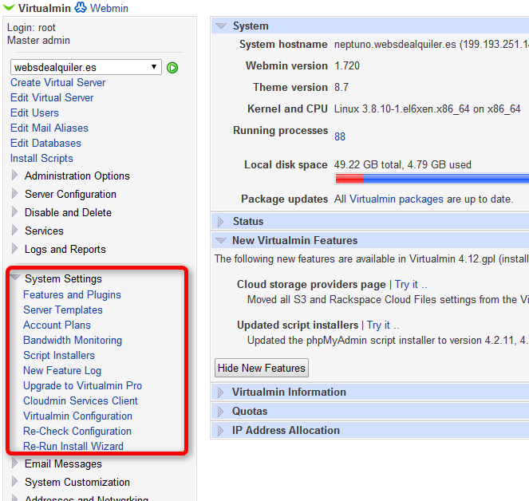This screenshot has height=501, width=529.
Task: Expand the Status panel
Action: pyautogui.click(x=247, y=221)
